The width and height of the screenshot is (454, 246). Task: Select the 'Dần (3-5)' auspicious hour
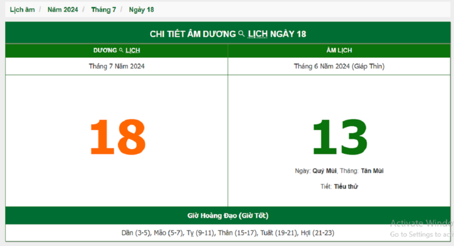pyautogui.click(x=136, y=233)
